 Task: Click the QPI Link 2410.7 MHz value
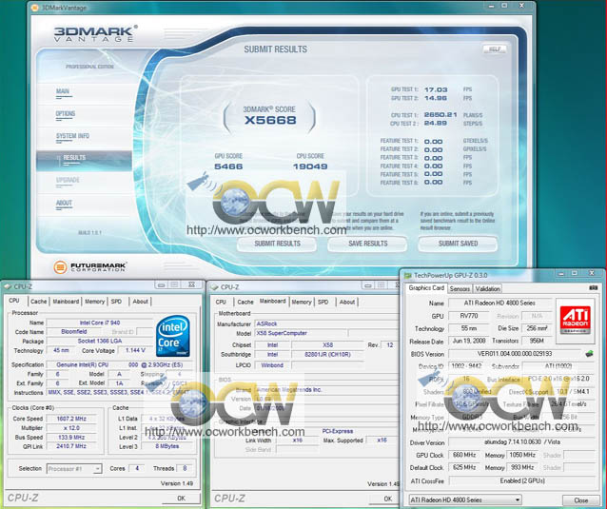click(x=71, y=446)
